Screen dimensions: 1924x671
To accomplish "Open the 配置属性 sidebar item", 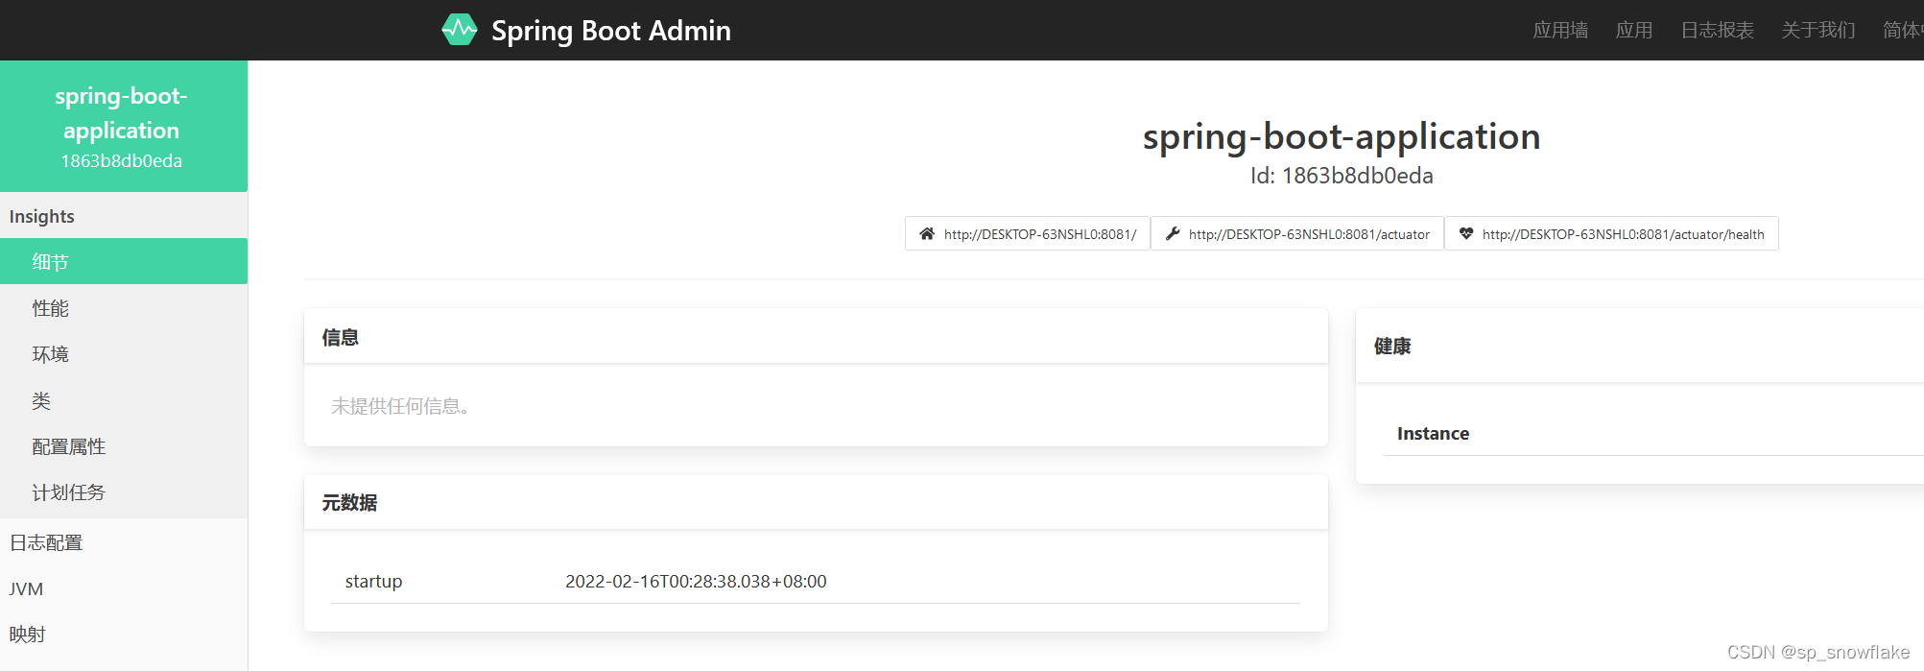I will click(124, 446).
